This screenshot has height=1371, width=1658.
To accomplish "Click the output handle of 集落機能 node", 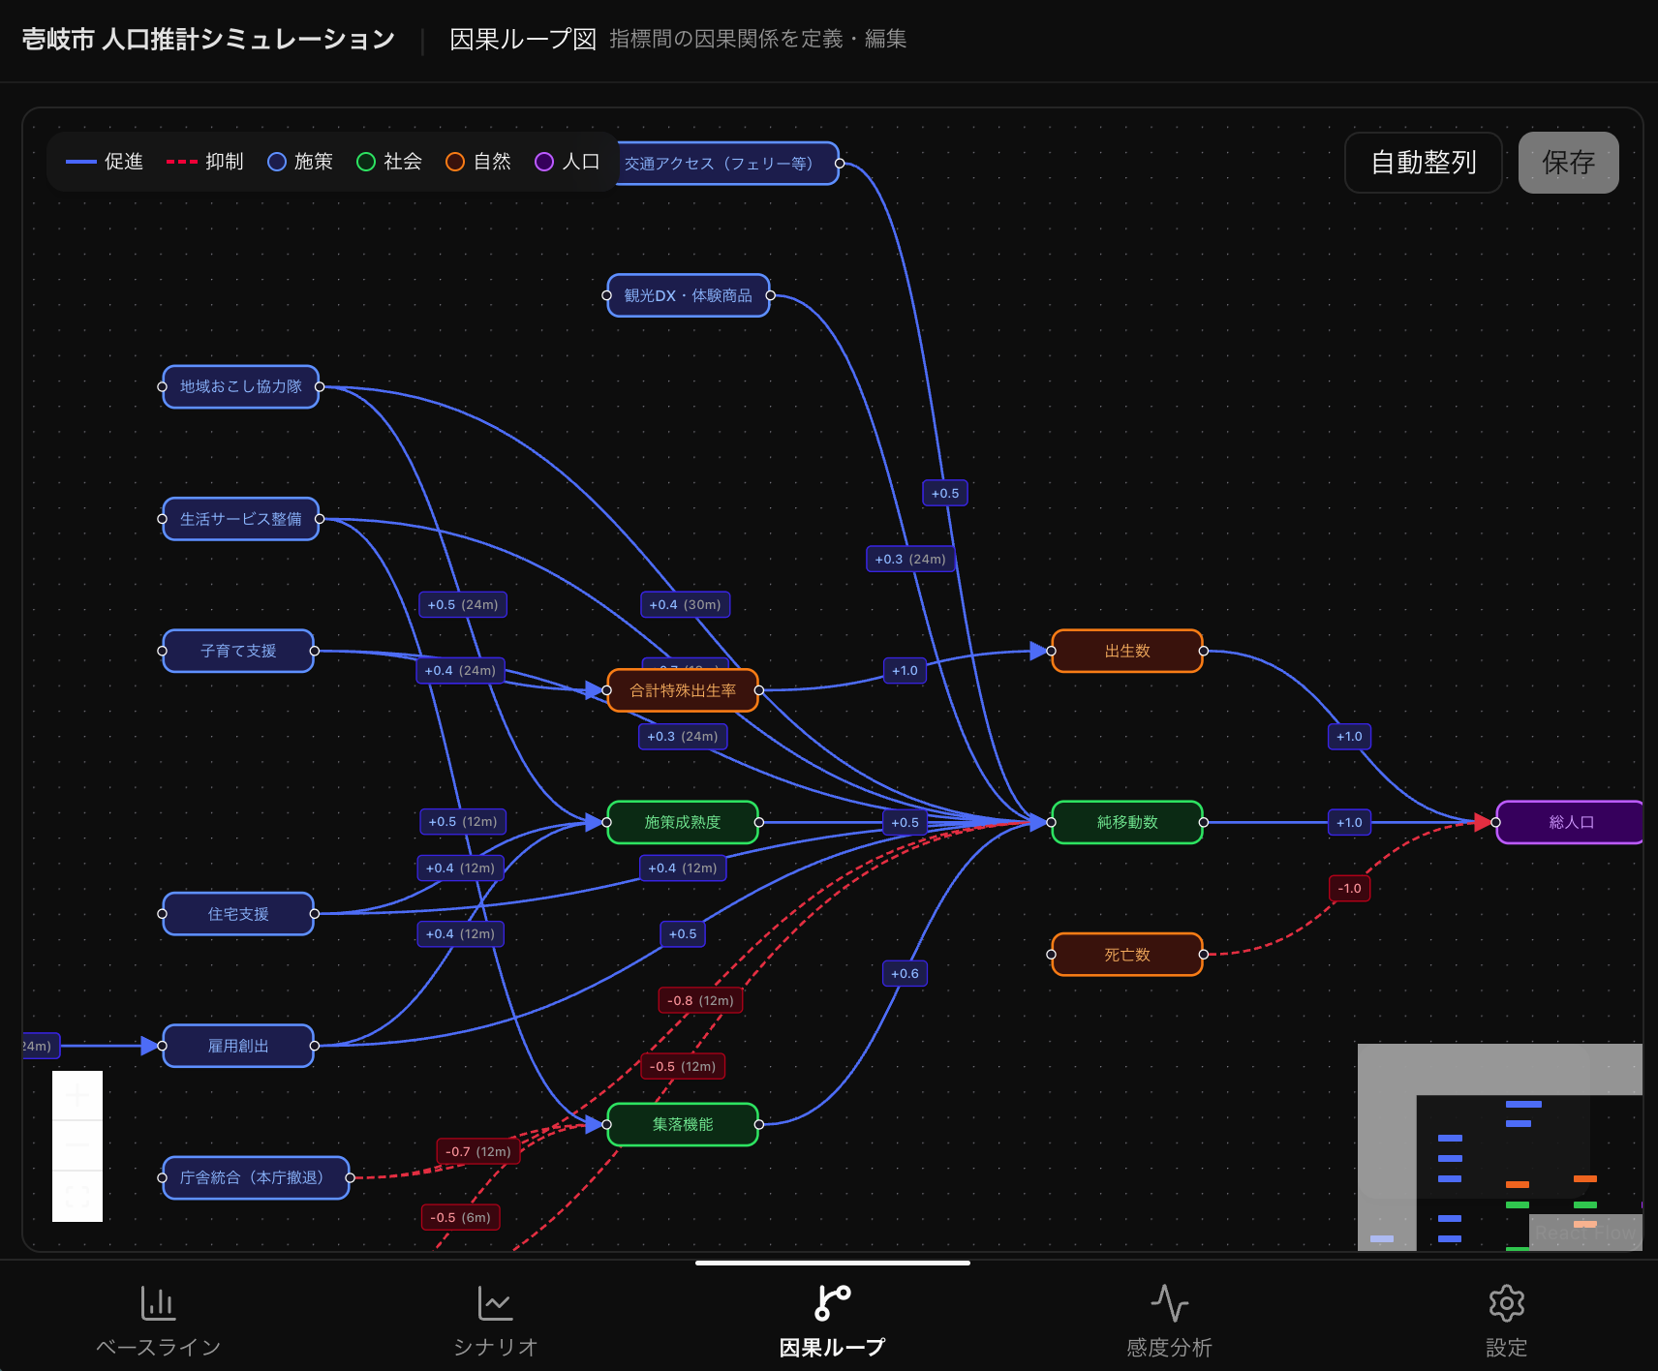I will click(x=758, y=1124).
